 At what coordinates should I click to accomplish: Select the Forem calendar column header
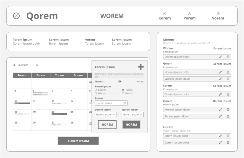[x=41, y=75]
